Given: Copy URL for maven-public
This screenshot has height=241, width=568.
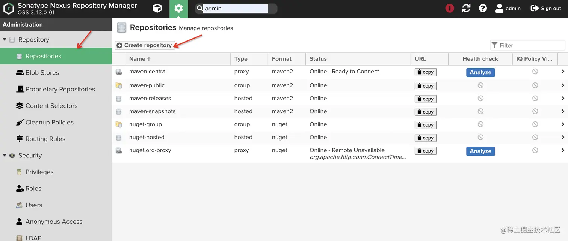Looking at the screenshot, I should pos(425,86).
